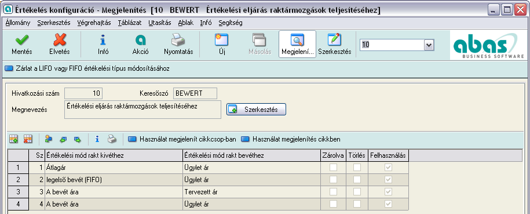
Task: Click Értékelési mód rakt kivéthez column header
Action: 114,155
